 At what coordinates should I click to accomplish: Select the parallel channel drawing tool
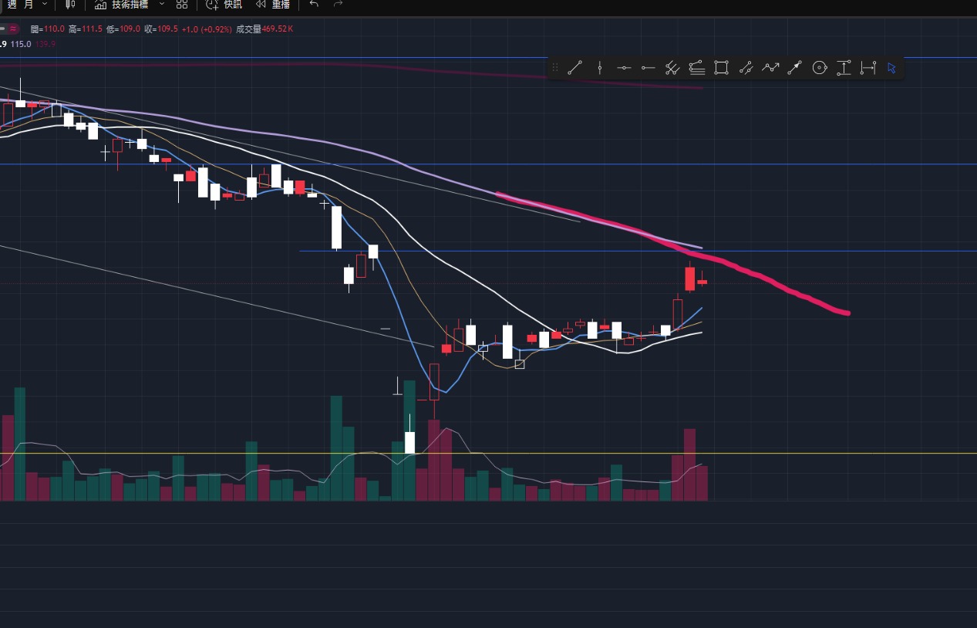pos(672,68)
